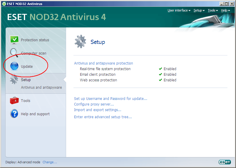Click the Update globe icon
The width and height of the screenshot is (236, 168).
(14, 66)
